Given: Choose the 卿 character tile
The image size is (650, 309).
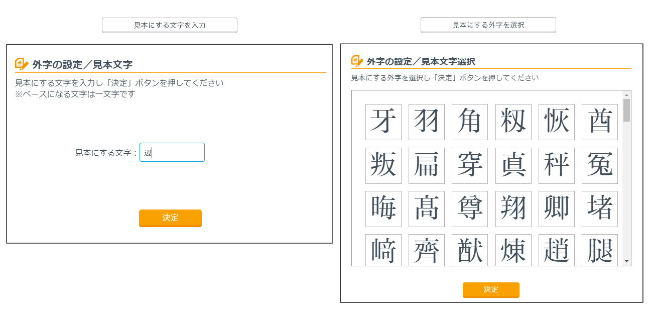Looking at the screenshot, I should pyautogui.click(x=556, y=209).
